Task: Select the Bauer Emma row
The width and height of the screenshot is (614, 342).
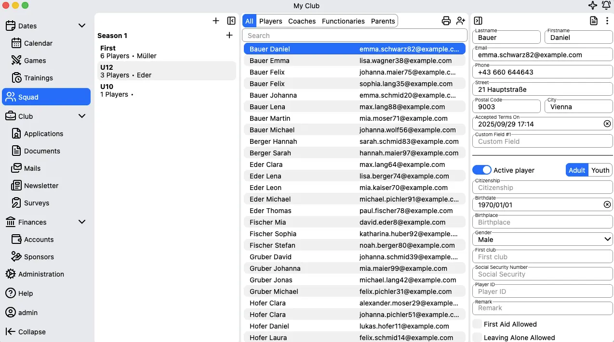Action: point(355,61)
